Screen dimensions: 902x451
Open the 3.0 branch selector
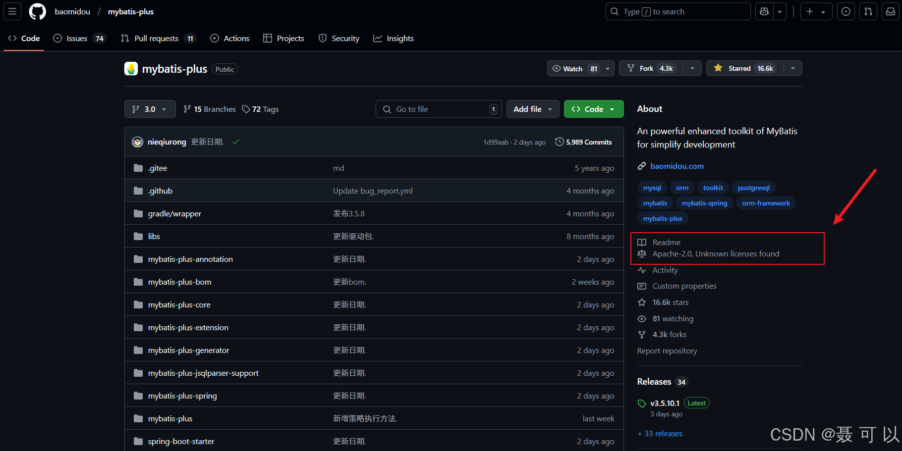[x=150, y=109]
